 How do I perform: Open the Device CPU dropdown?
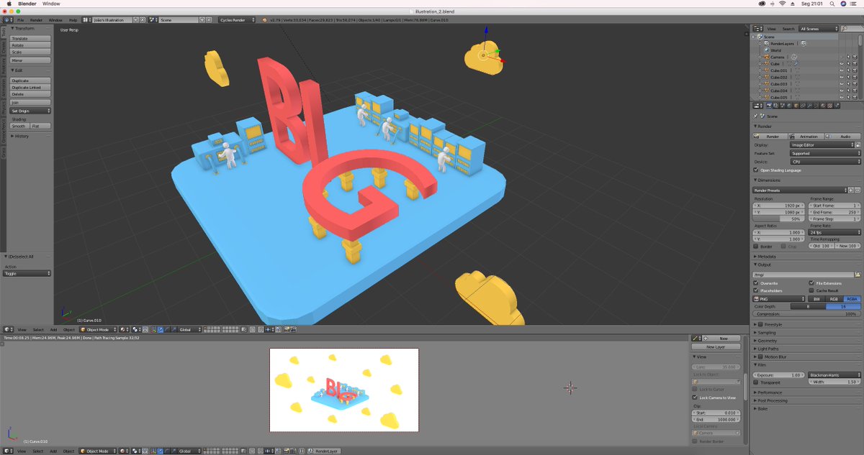click(825, 162)
